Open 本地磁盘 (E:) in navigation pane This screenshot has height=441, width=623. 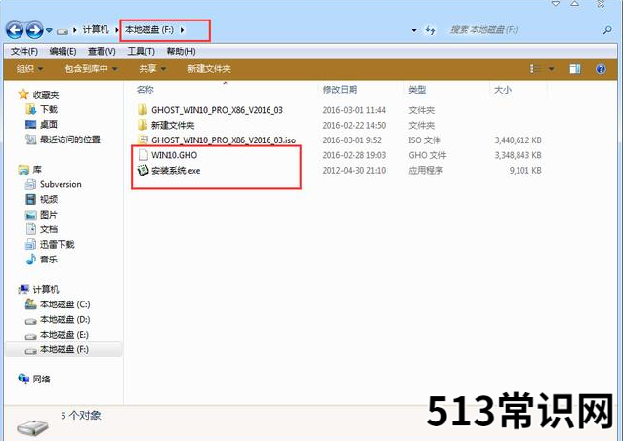64,335
